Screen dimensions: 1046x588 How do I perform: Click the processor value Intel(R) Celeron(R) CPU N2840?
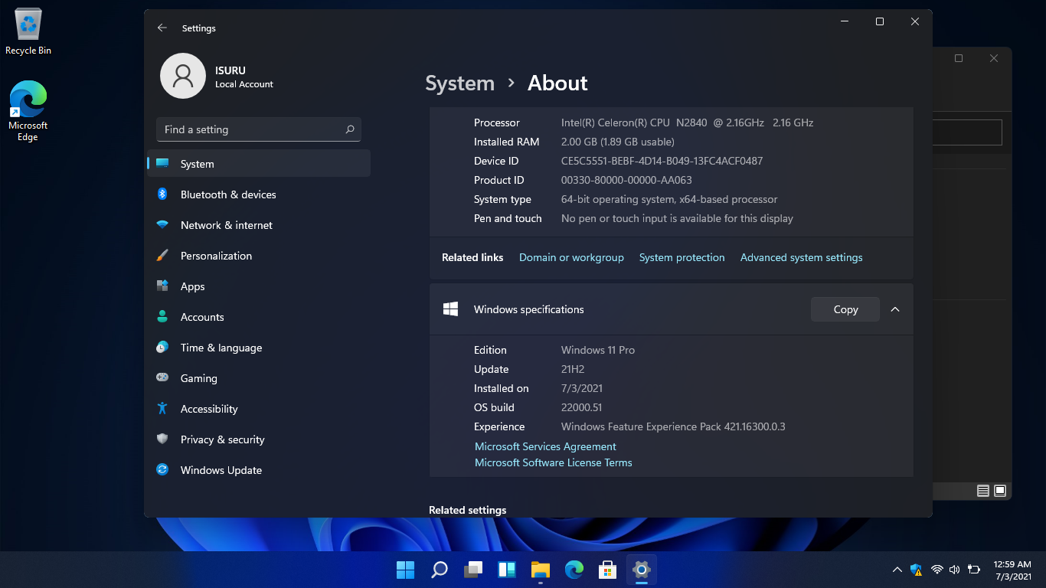(x=687, y=122)
